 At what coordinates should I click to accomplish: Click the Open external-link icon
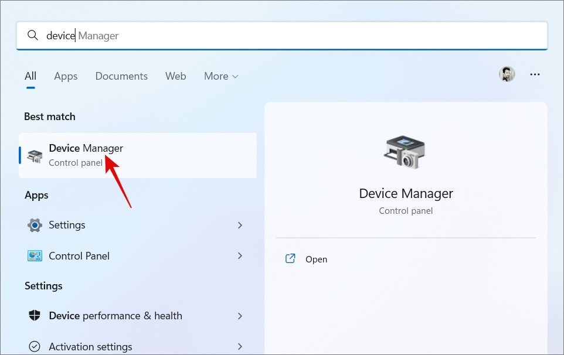290,259
